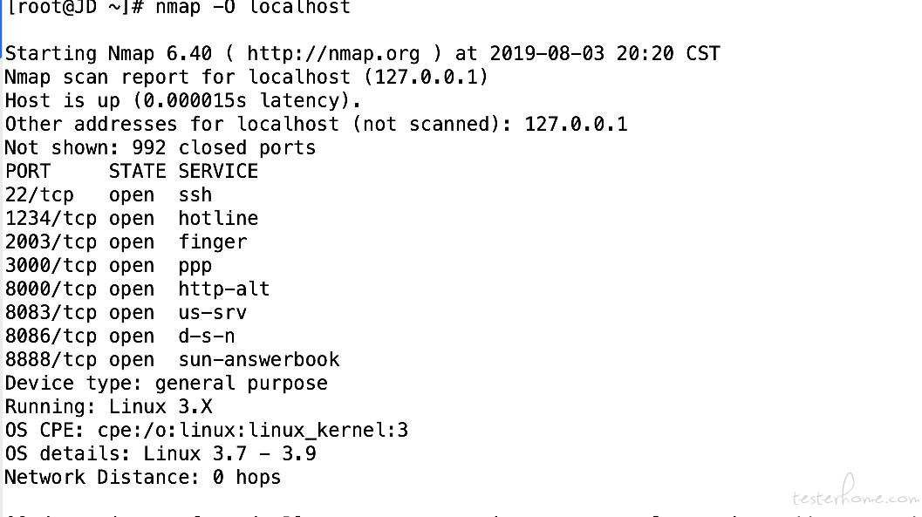The image size is (922, 517).
Task: Select the 8888/tcp sun-answerbook line
Action: (173, 359)
